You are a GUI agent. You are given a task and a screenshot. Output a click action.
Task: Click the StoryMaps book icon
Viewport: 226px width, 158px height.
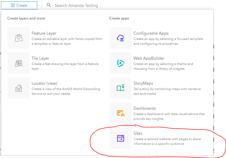point(121,88)
